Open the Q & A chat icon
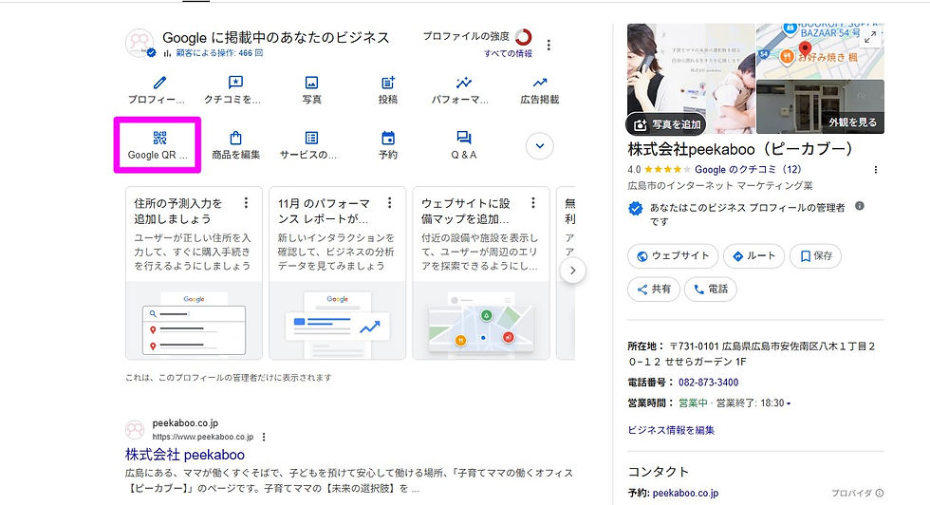The height and width of the screenshot is (505, 930). [x=464, y=138]
